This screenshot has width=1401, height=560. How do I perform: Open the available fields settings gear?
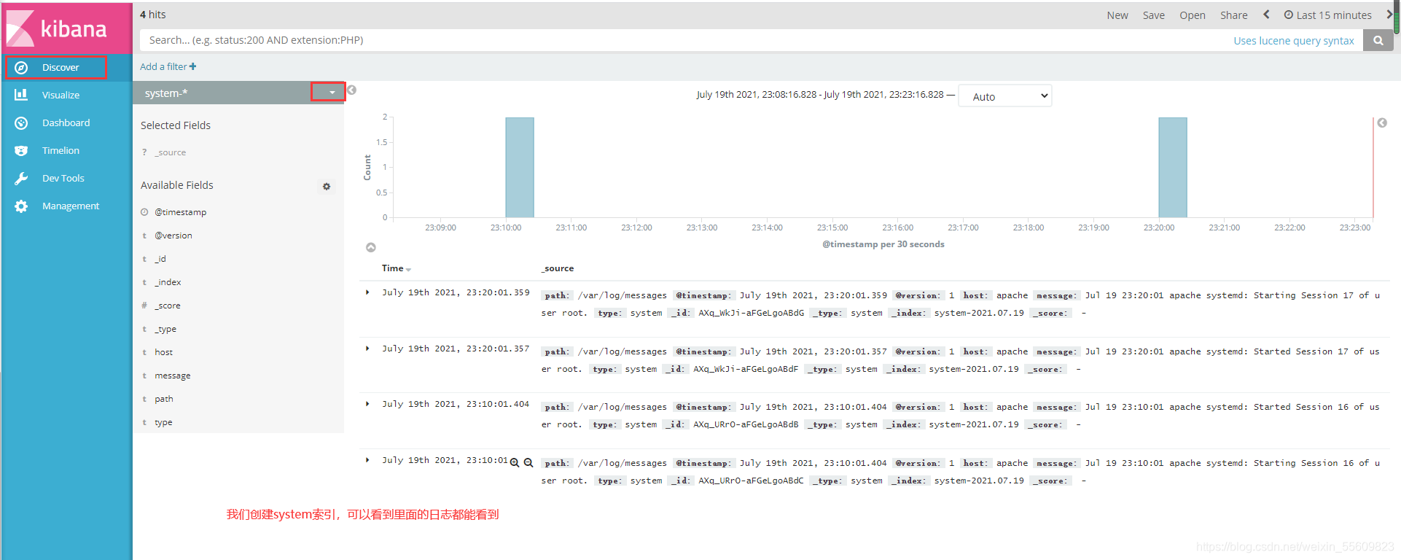[327, 187]
